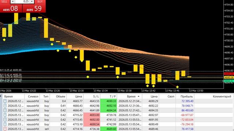234x131 pixels.
Task: Select the red S/L cell 4692.00
Action: 92,120
